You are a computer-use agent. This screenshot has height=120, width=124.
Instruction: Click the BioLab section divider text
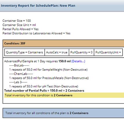[x=19, y=65]
